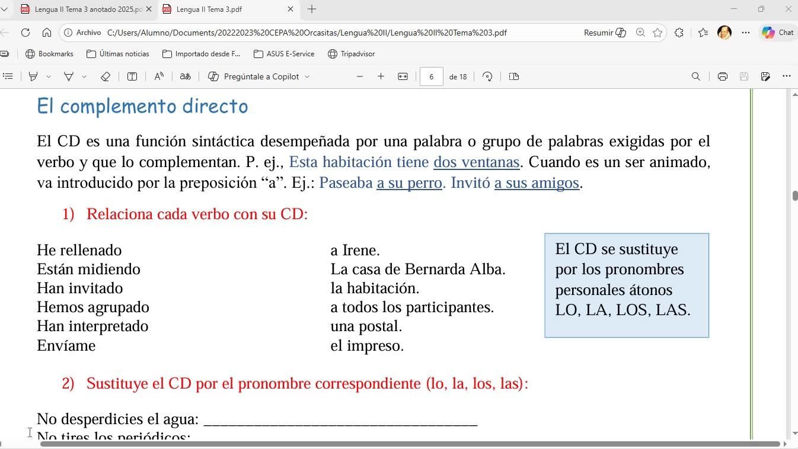The image size is (798, 449).
Task: Click the horizontal scrollbar thumb
Action: tap(410, 444)
